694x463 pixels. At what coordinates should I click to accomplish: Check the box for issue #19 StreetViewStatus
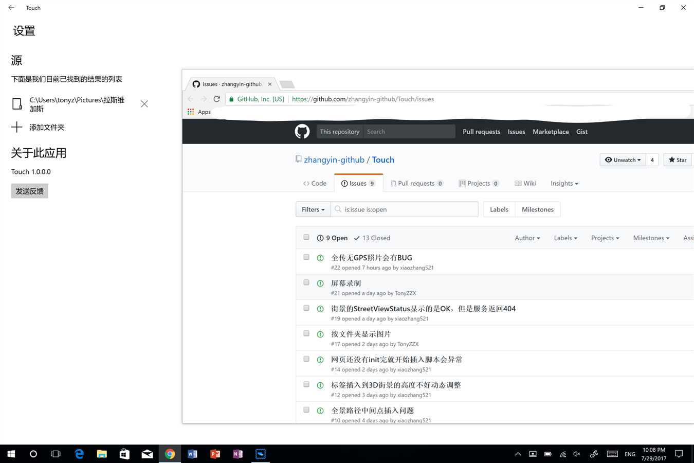306,308
